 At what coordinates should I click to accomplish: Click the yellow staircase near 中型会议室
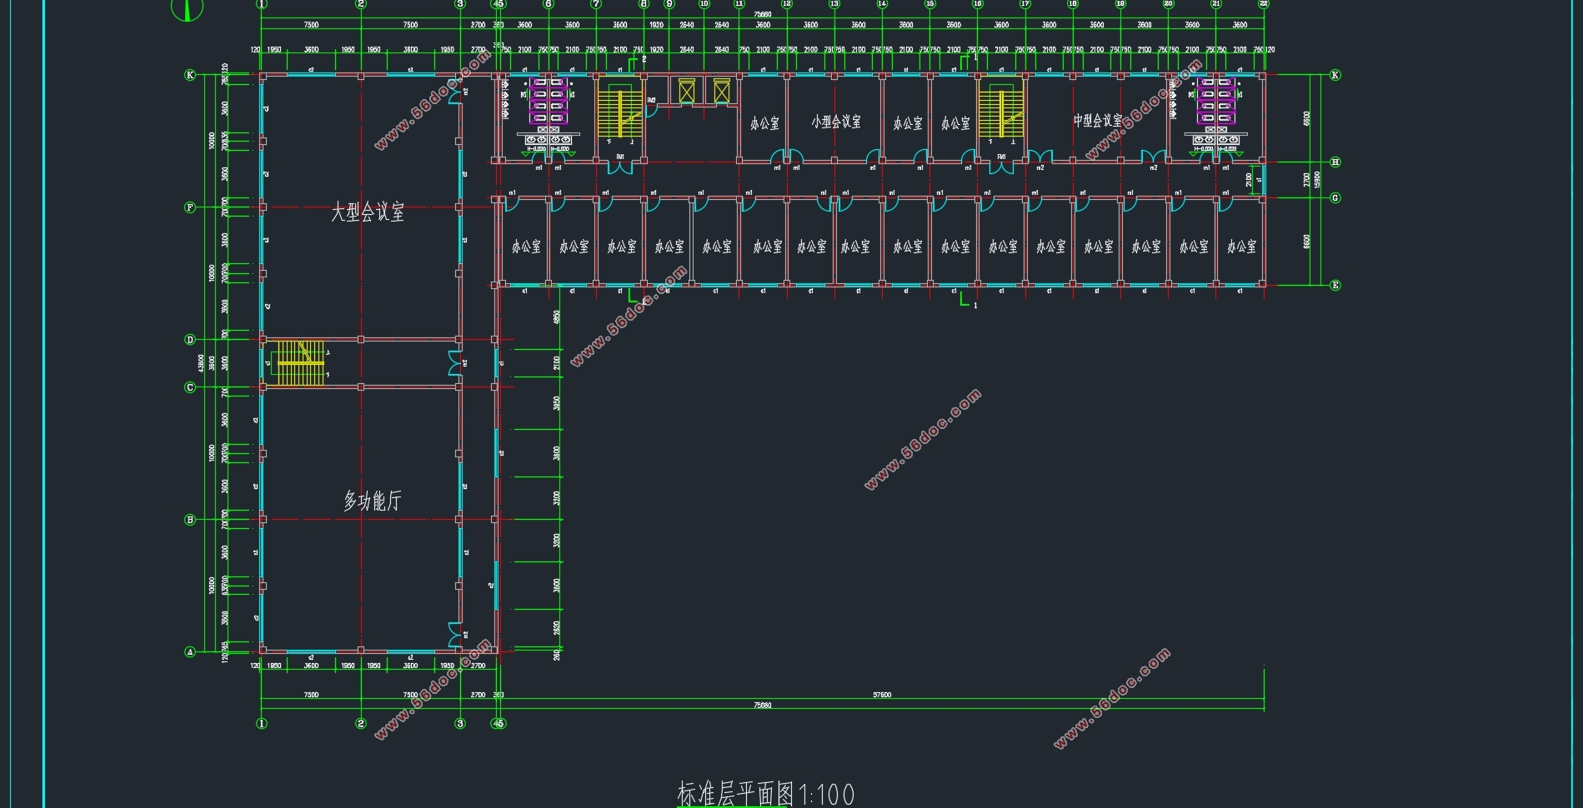tap(1001, 108)
